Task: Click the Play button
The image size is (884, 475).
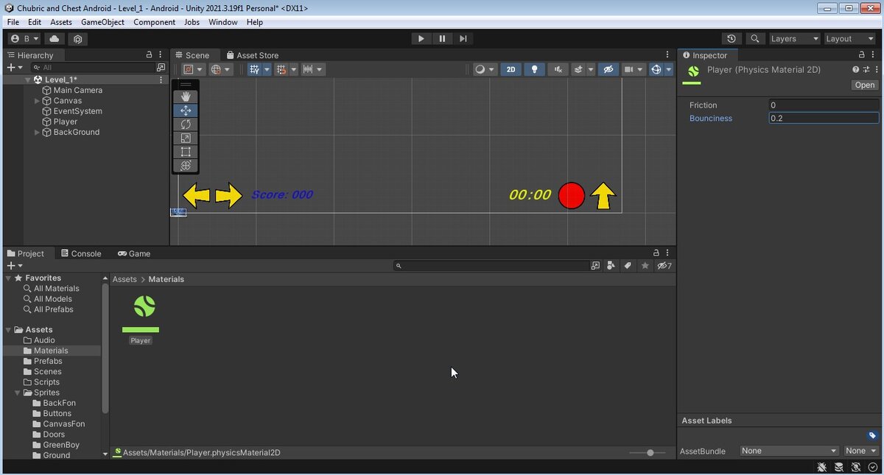Action: [421, 39]
